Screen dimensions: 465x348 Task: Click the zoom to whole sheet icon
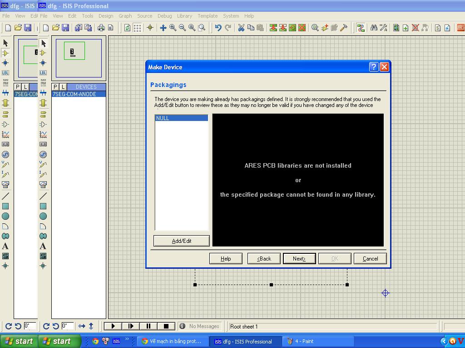(192, 28)
